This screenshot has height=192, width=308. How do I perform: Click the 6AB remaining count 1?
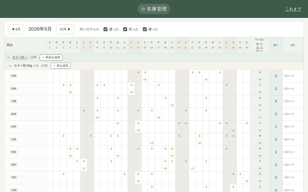[x=276, y=127]
